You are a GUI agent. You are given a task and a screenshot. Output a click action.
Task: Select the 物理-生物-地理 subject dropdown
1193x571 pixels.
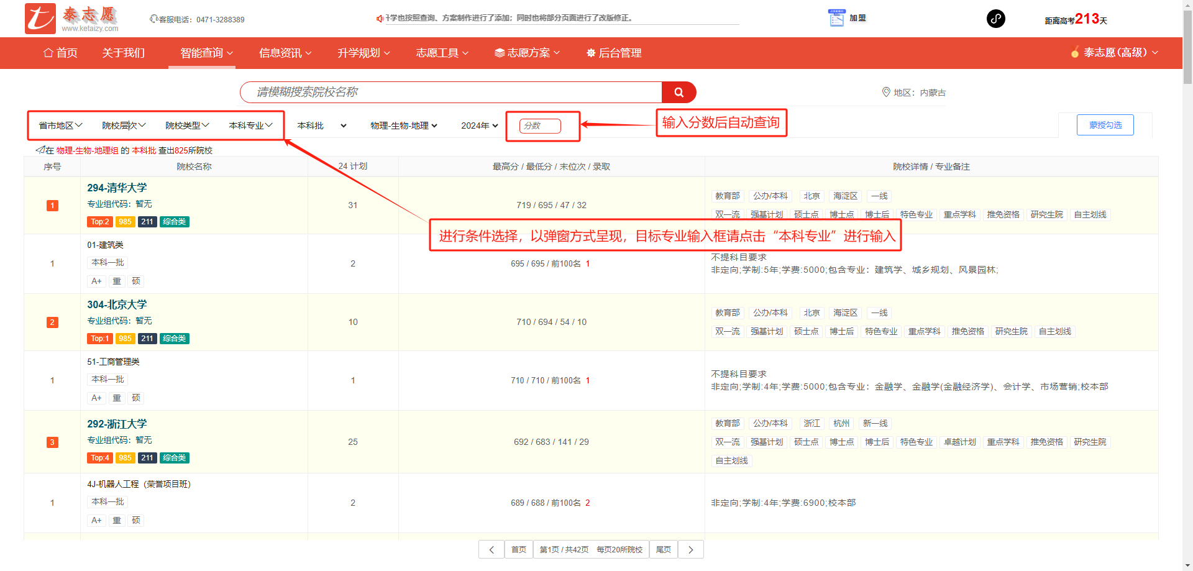[403, 126]
